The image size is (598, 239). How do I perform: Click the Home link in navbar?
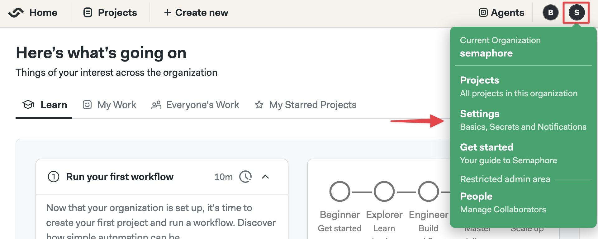pyautogui.click(x=43, y=13)
